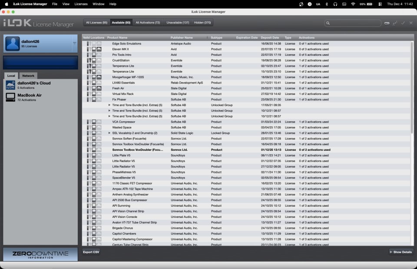Click the dallon426 user avatar
This screenshot has width=417, height=269.
(11, 43)
